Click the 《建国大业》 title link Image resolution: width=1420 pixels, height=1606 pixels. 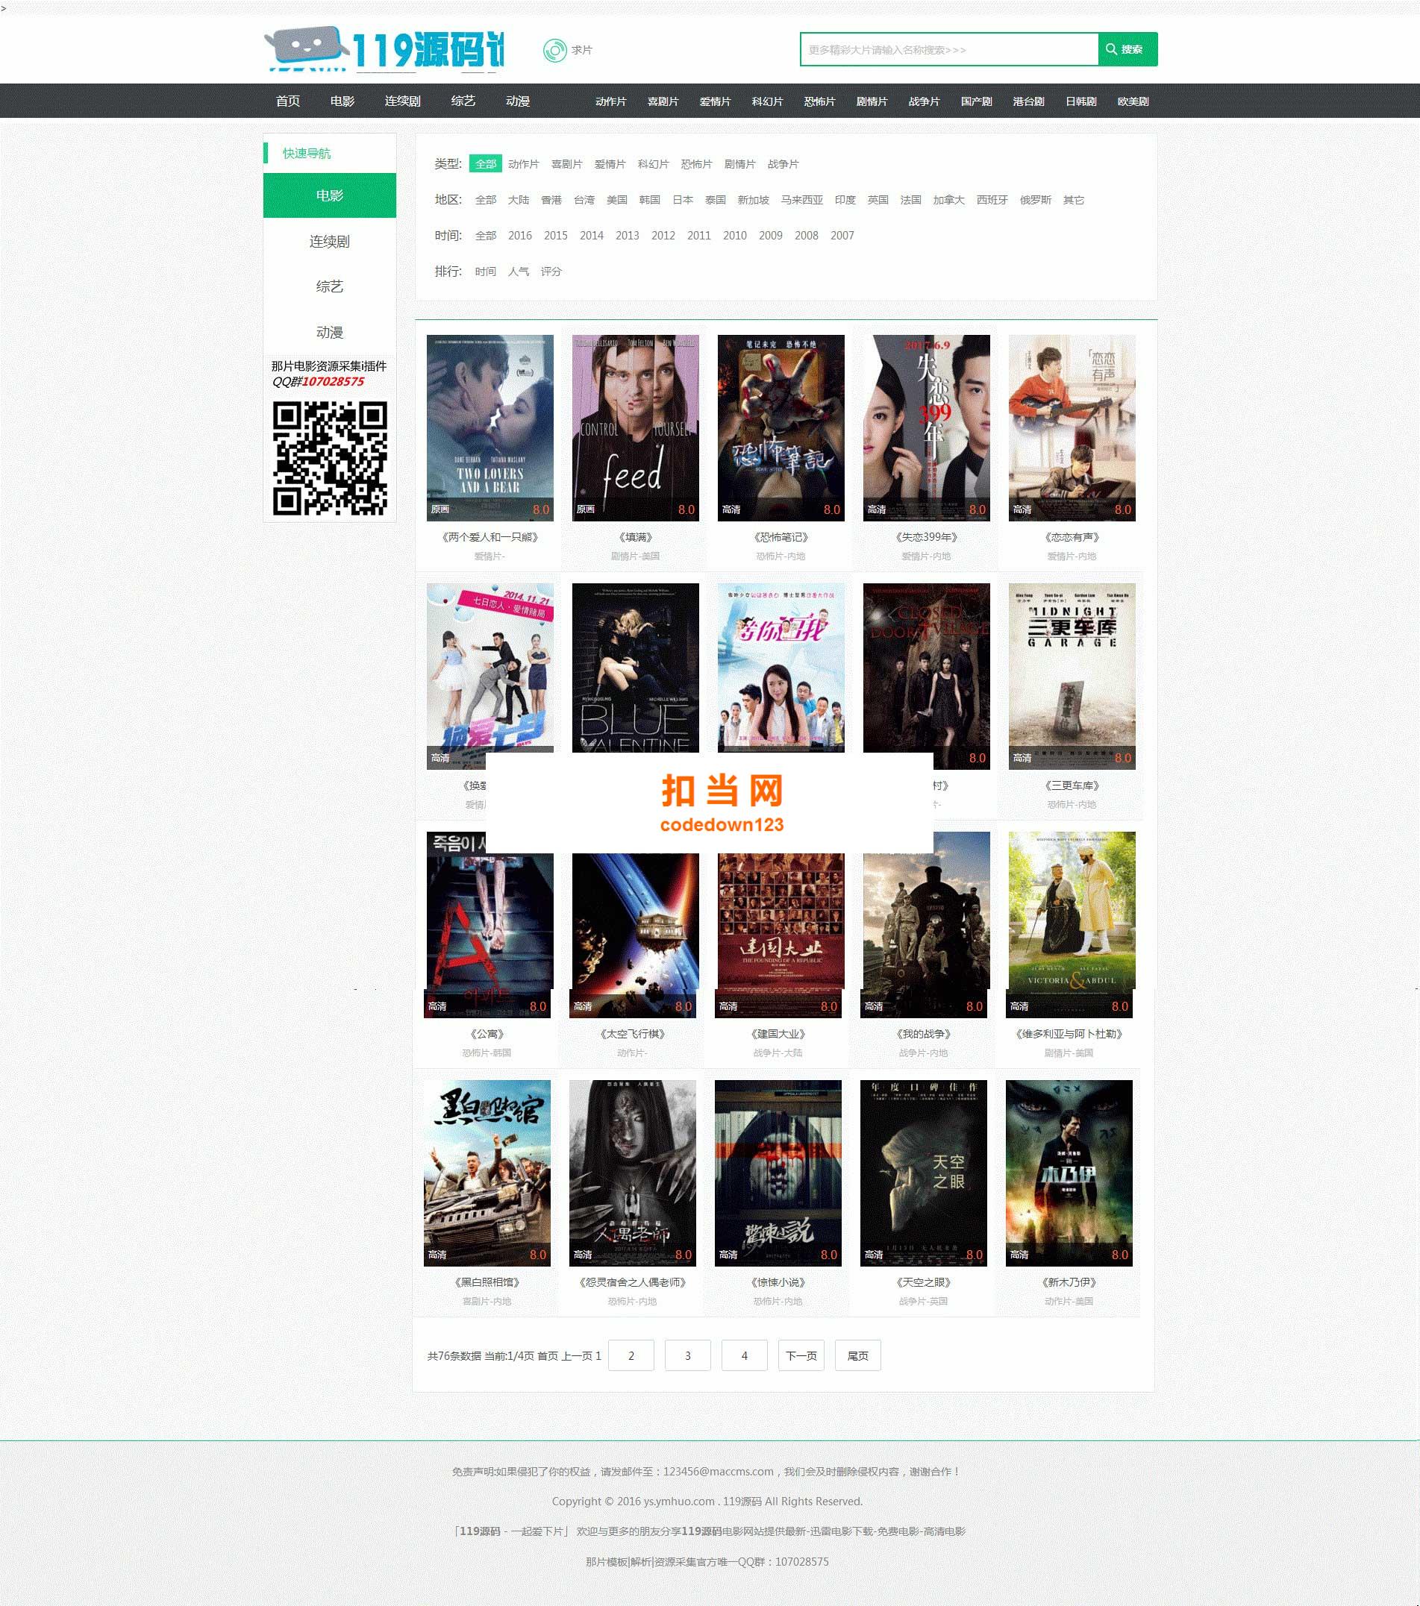[778, 1034]
